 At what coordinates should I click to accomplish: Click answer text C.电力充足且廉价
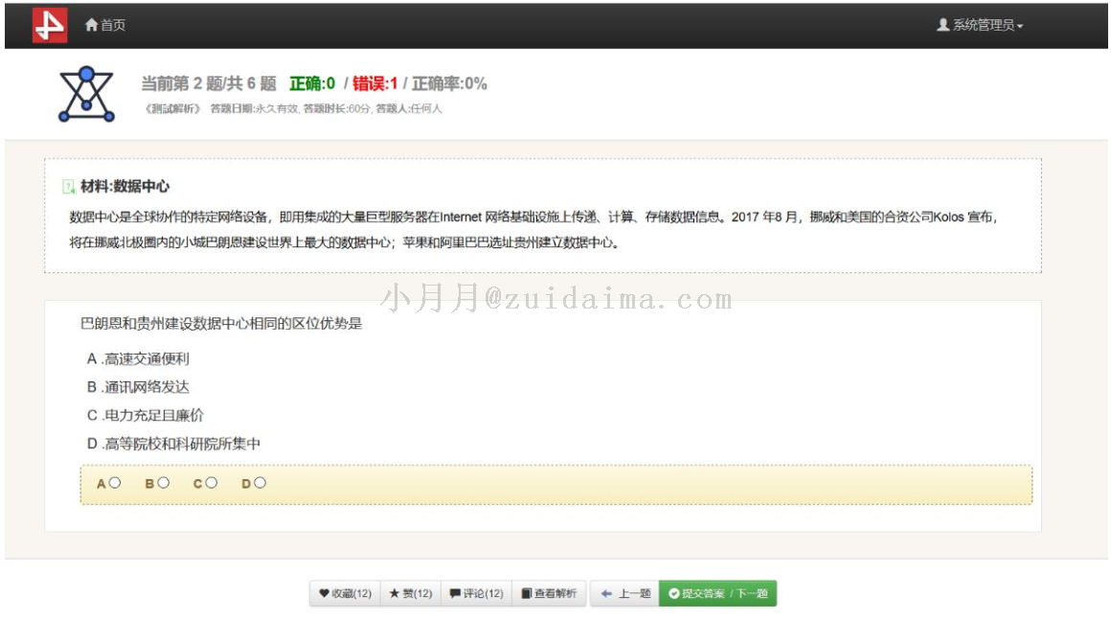point(146,416)
